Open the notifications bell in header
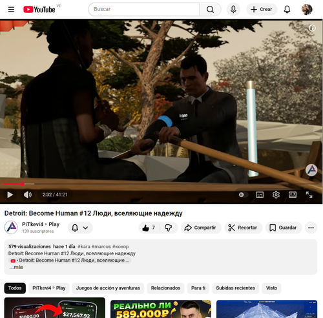 [x=287, y=9]
